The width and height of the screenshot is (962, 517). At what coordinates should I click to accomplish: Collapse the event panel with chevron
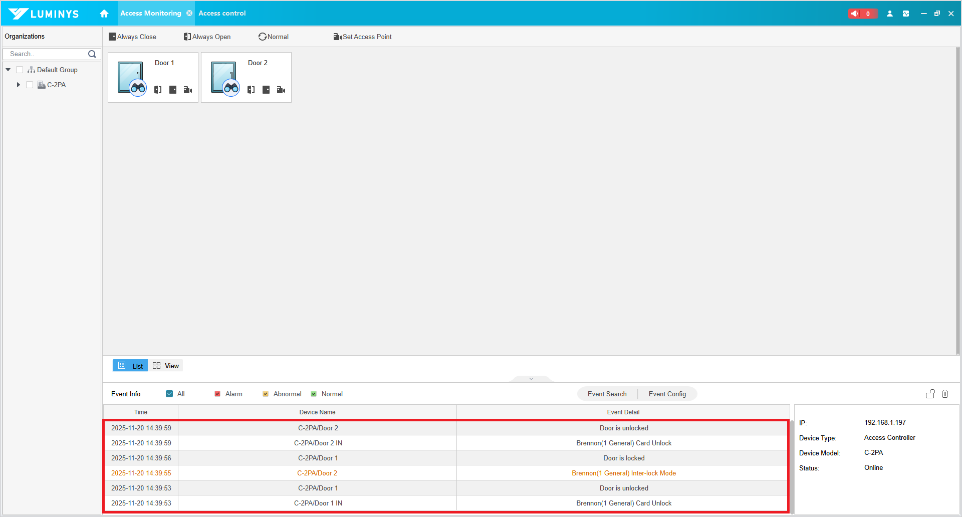point(531,379)
